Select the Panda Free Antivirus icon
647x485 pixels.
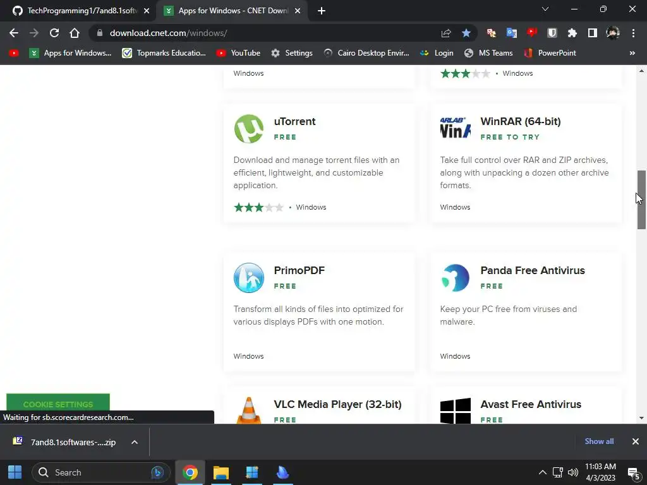click(455, 278)
